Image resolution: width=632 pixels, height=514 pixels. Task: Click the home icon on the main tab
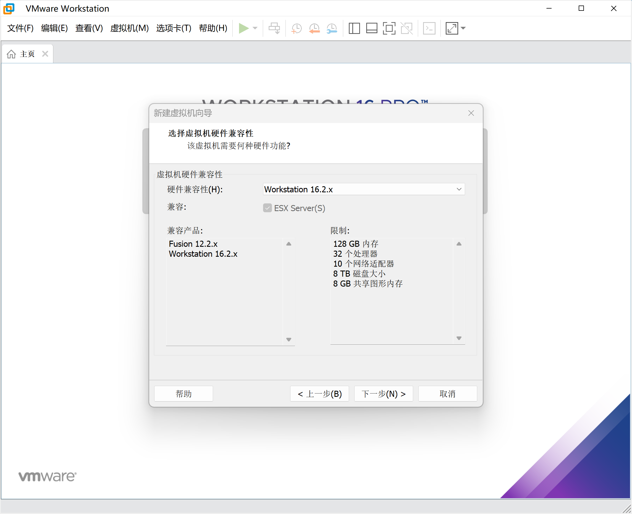[11, 54]
